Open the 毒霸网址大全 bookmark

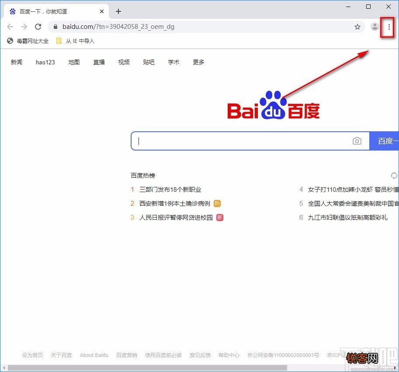[x=28, y=41]
